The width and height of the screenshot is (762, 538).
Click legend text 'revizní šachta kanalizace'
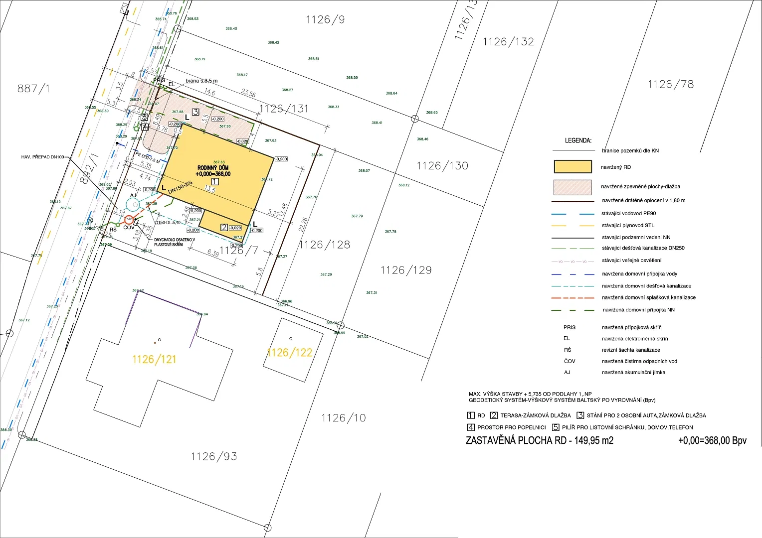[631, 350]
